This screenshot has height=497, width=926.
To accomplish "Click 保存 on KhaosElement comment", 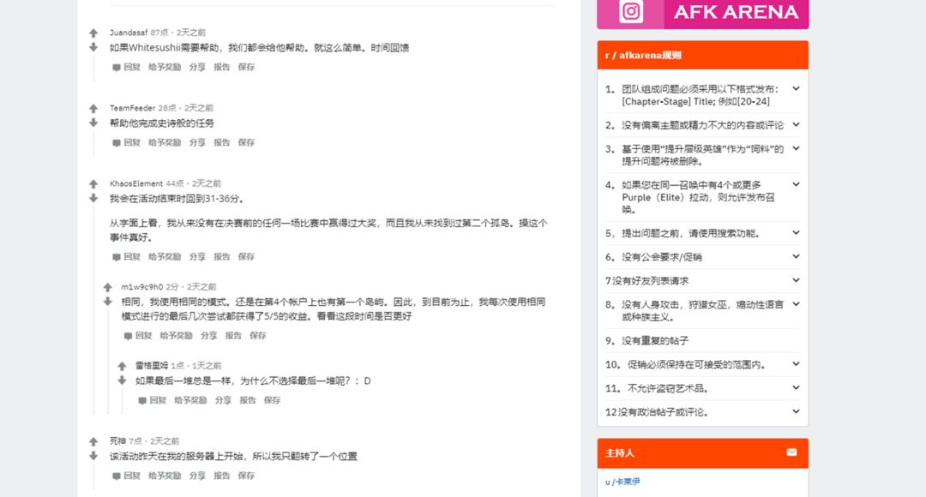I will coord(246,257).
